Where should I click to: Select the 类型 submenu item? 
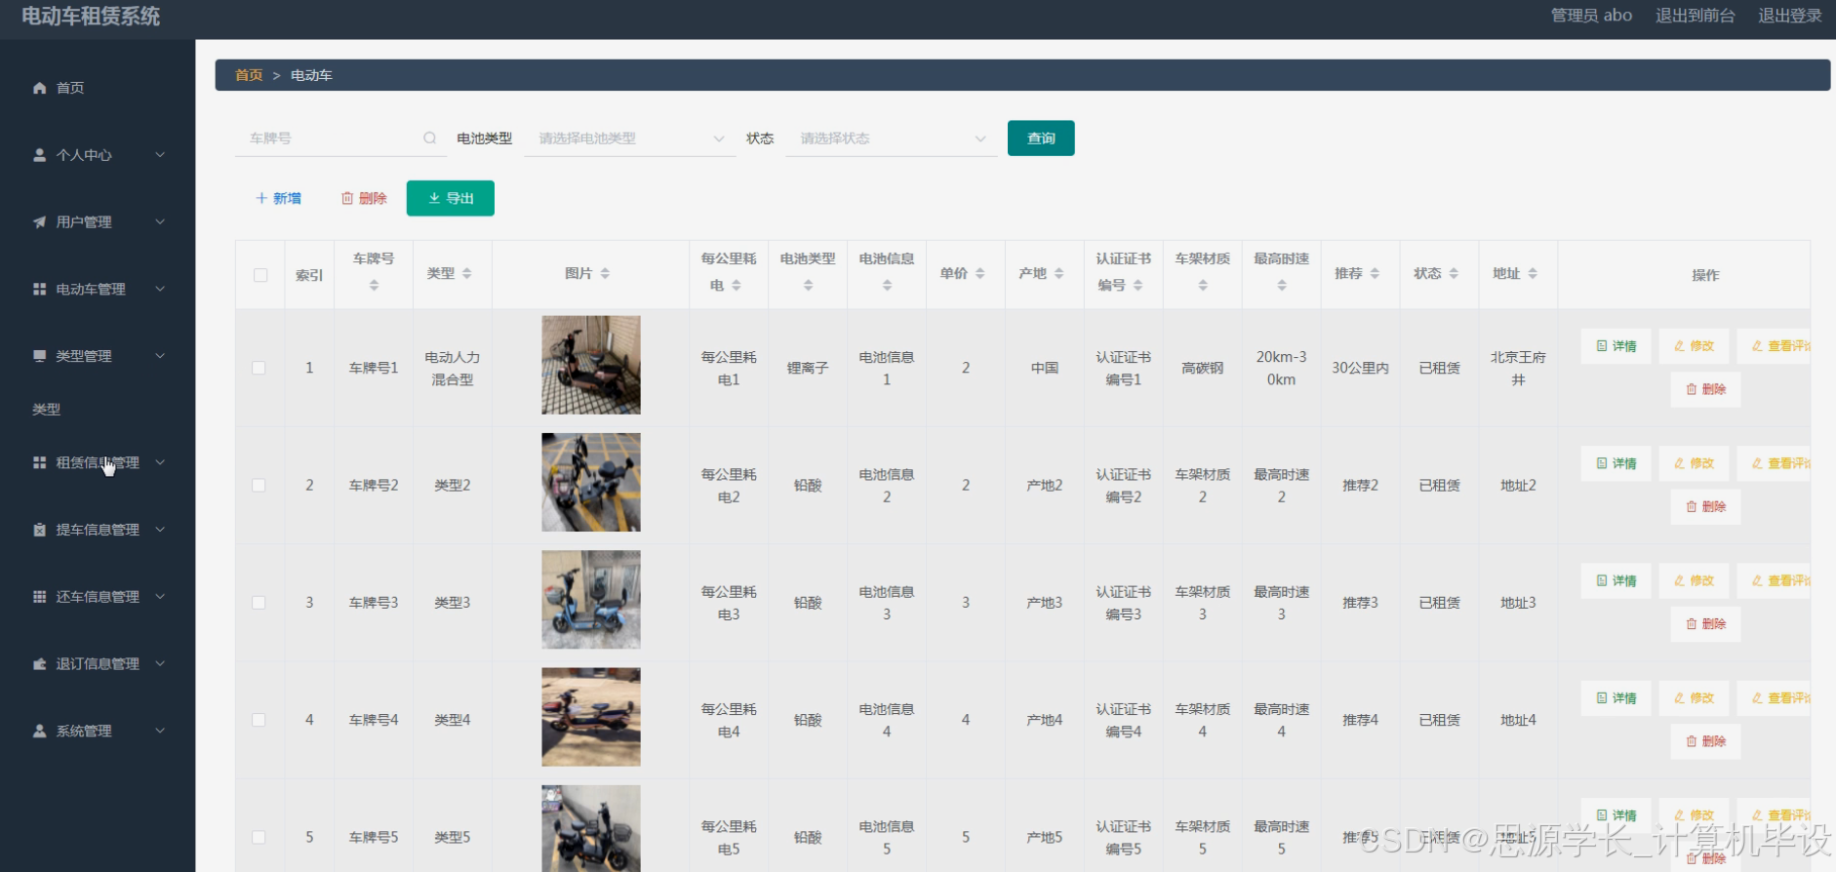[47, 410]
